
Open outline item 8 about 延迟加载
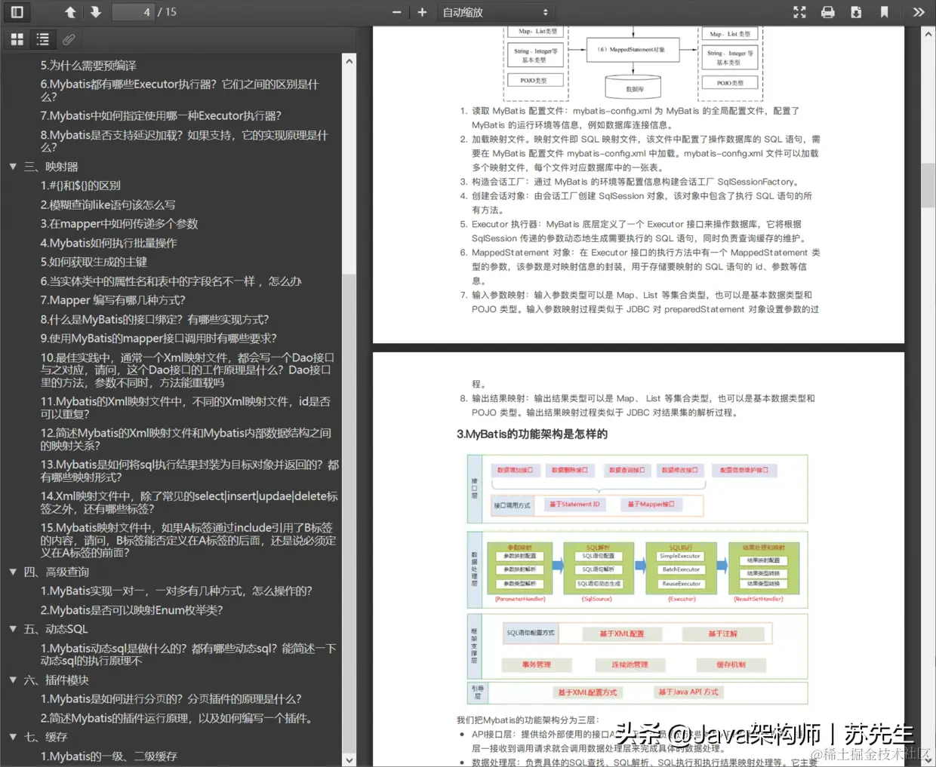click(184, 141)
